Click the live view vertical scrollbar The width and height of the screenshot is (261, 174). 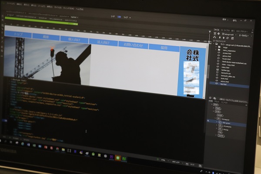(x=207, y=72)
